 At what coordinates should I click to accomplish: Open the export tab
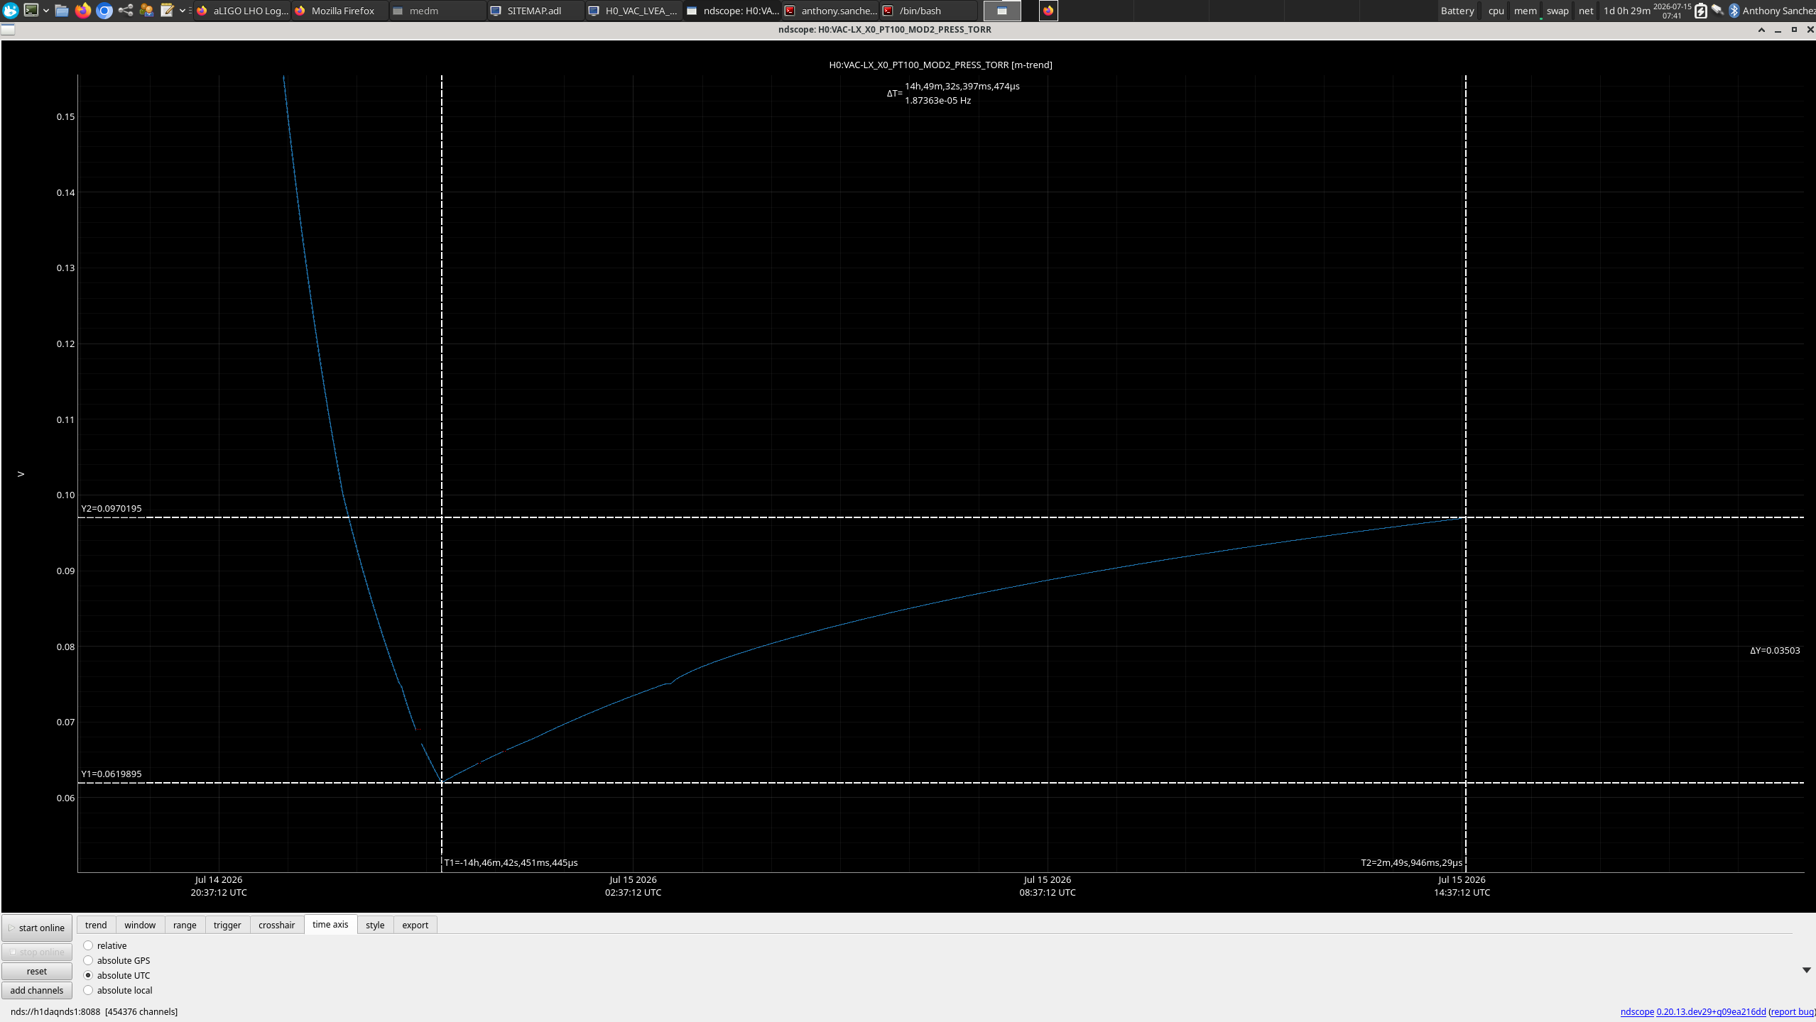click(x=415, y=925)
